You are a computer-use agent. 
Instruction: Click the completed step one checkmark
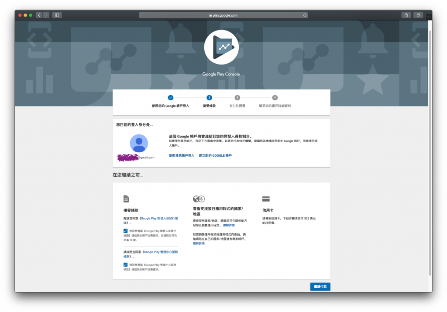pos(171,98)
